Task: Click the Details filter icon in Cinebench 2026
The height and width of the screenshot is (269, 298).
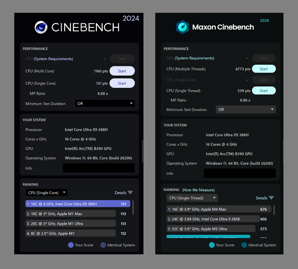Action: [271, 198]
